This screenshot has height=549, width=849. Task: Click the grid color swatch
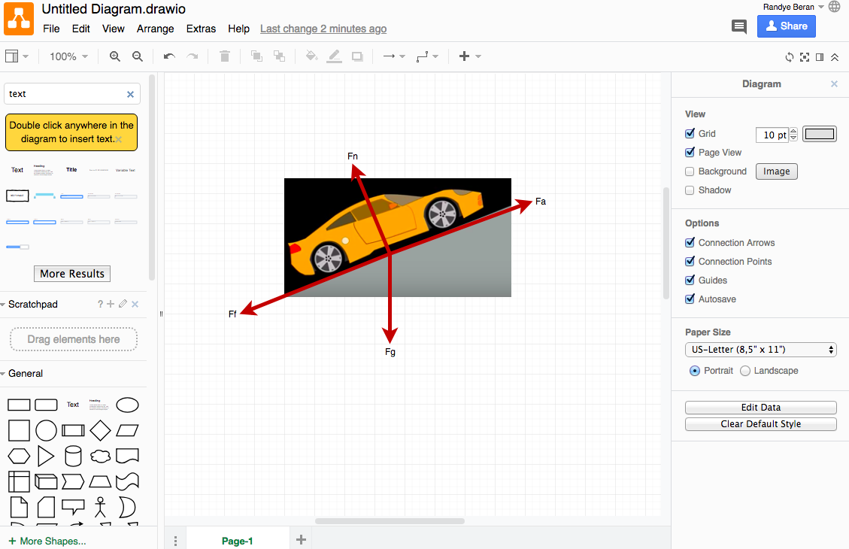click(819, 134)
